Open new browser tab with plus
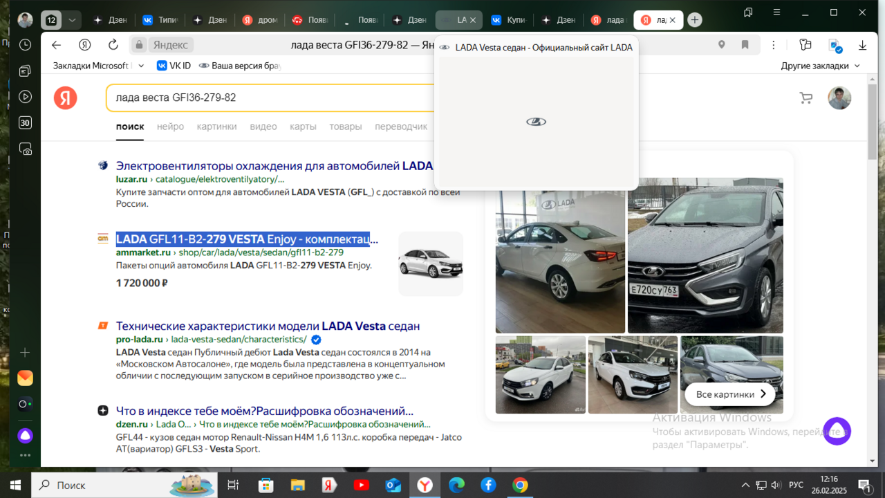This screenshot has width=885, height=498. pyautogui.click(x=695, y=20)
